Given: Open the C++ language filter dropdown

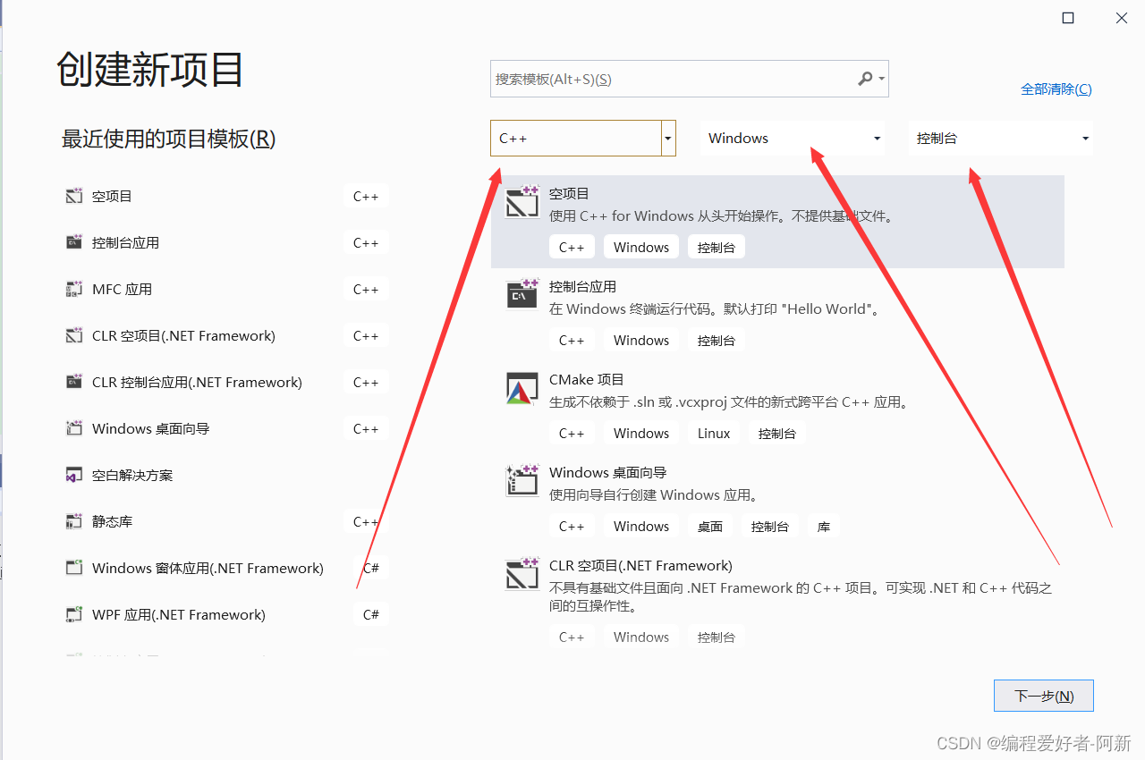Looking at the screenshot, I should (x=667, y=139).
